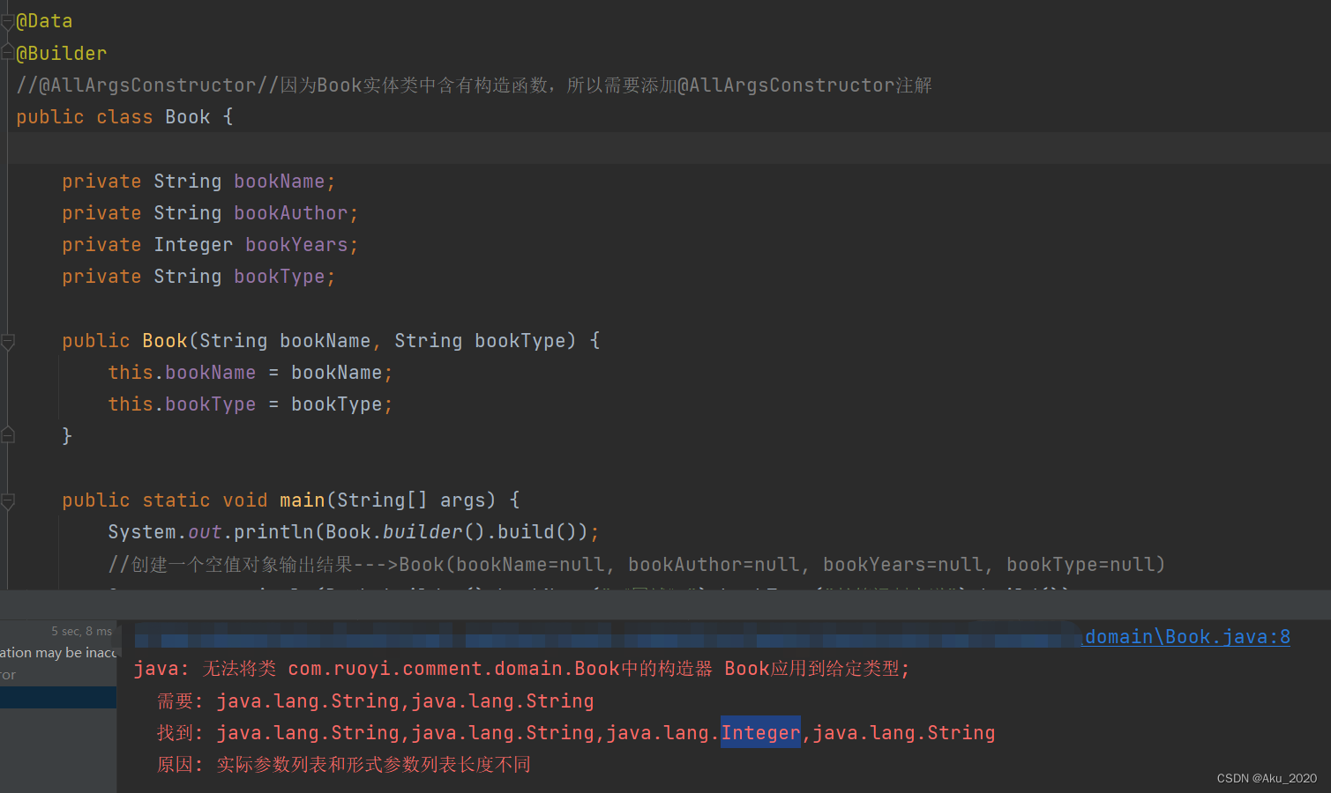Click the blurred file path in the console
The height and width of the screenshot is (793, 1331).
coord(529,634)
